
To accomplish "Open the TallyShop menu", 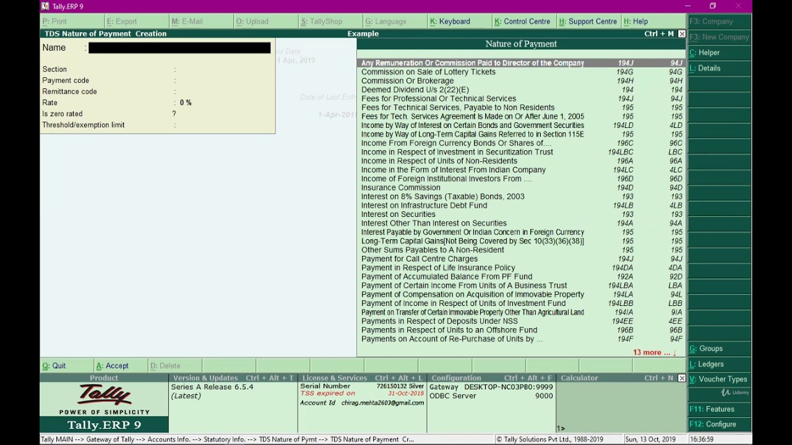I will point(322,22).
